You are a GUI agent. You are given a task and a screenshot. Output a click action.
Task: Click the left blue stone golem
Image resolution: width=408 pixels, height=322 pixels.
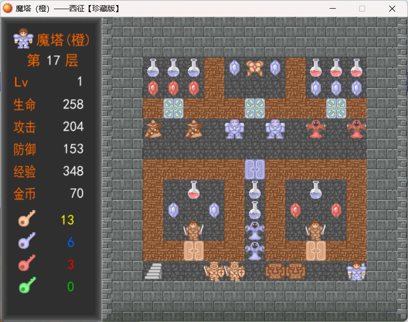point(235,129)
